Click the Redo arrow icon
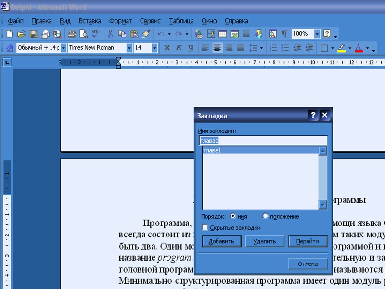 click(x=178, y=34)
